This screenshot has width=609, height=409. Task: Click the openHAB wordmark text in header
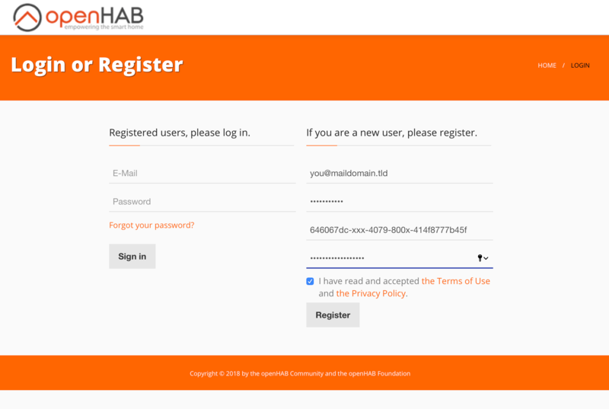click(93, 15)
